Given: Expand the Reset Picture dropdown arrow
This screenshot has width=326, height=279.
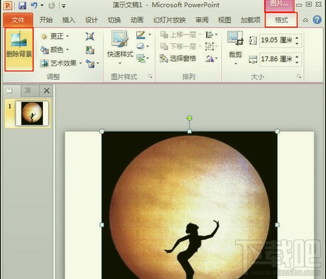Looking at the screenshot, I should [98, 64].
